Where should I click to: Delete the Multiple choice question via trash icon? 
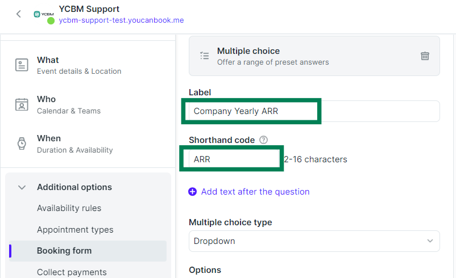pos(425,56)
